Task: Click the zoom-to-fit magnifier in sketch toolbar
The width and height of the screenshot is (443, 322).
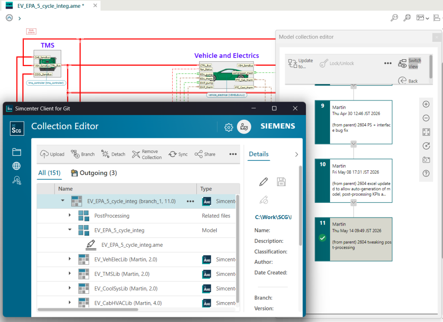Action: 407,18
